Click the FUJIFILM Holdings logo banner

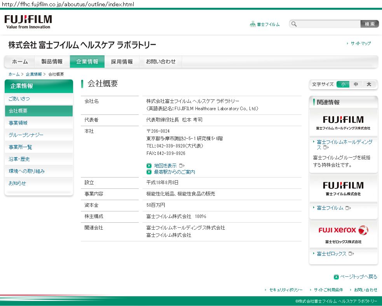tap(343, 122)
